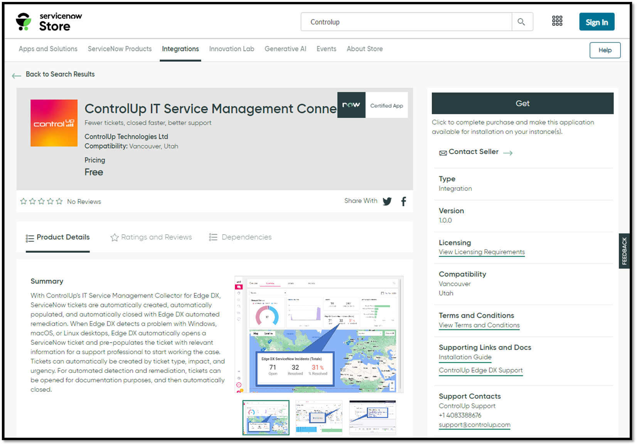Image resolution: width=637 pixels, height=445 pixels.
Task: Click inside the Controlup search box
Action: pos(405,22)
